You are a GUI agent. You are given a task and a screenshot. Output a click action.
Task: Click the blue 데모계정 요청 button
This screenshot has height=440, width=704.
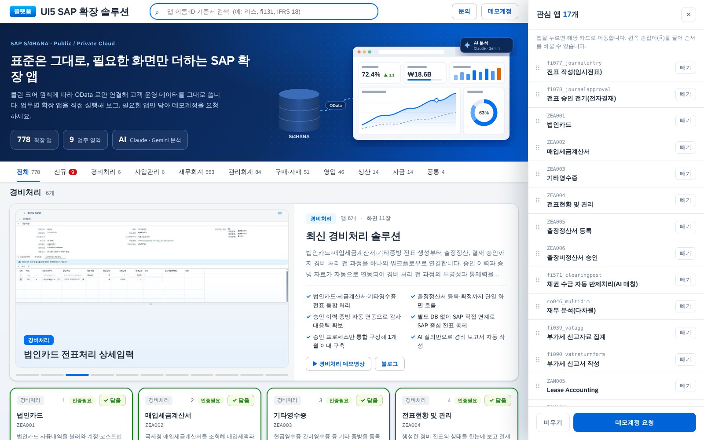pos(634,422)
